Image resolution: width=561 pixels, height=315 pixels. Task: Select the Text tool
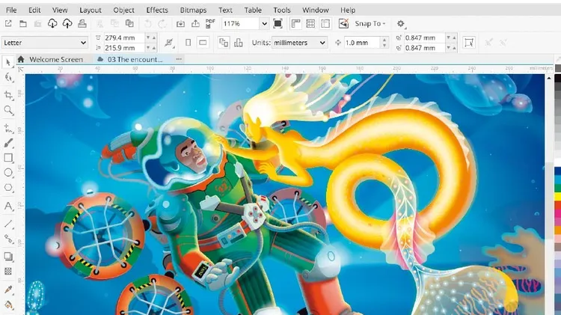(8, 207)
